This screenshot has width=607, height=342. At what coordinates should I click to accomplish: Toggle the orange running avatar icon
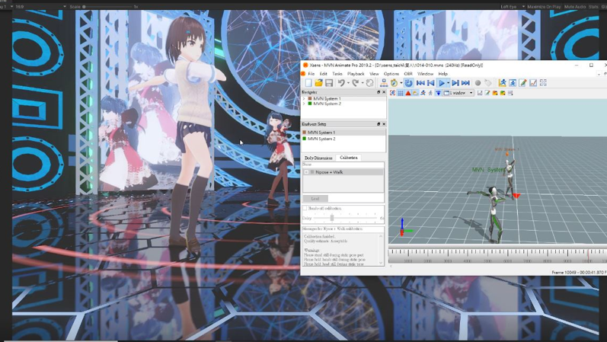pyautogui.click(x=423, y=93)
